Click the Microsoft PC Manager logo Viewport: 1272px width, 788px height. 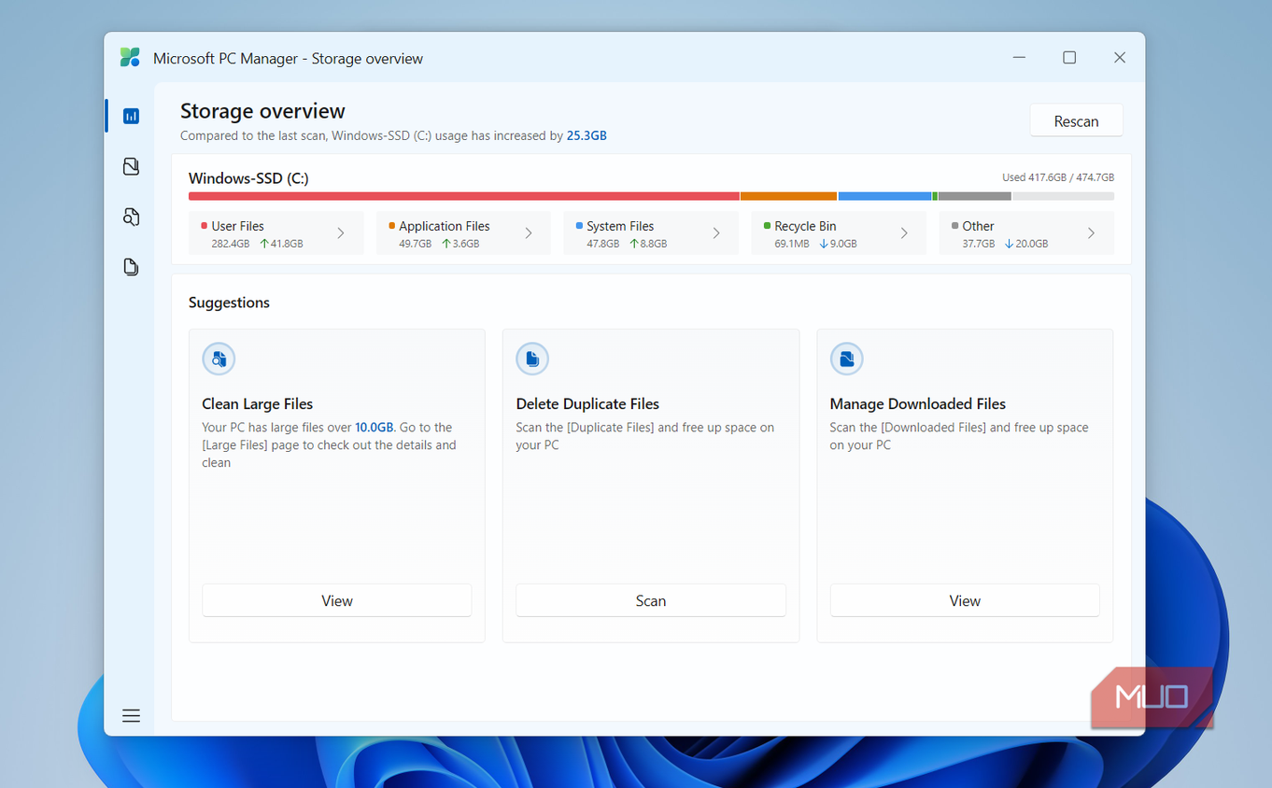130,58
